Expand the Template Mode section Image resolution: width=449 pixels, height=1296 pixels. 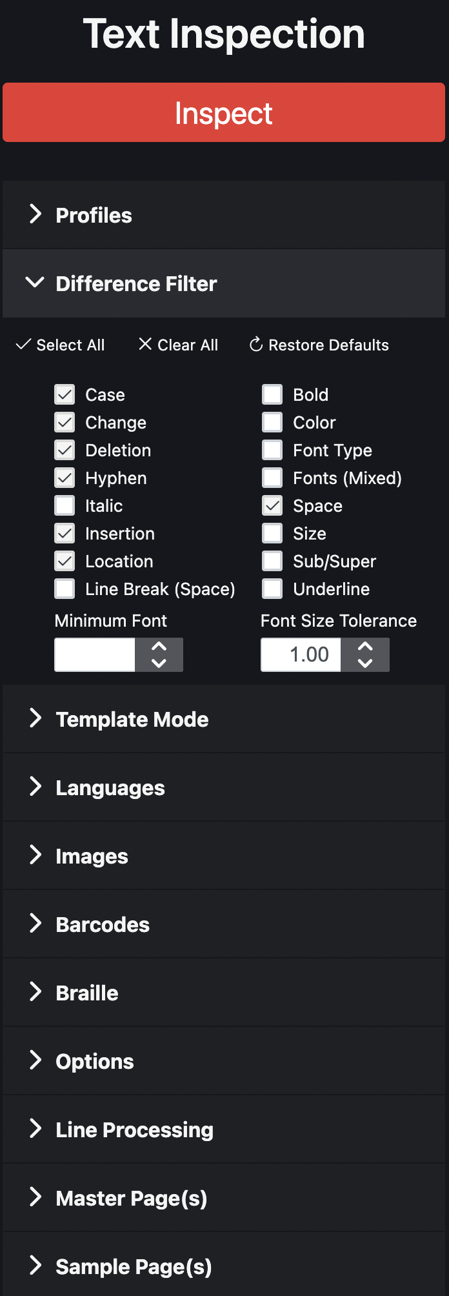tap(132, 719)
